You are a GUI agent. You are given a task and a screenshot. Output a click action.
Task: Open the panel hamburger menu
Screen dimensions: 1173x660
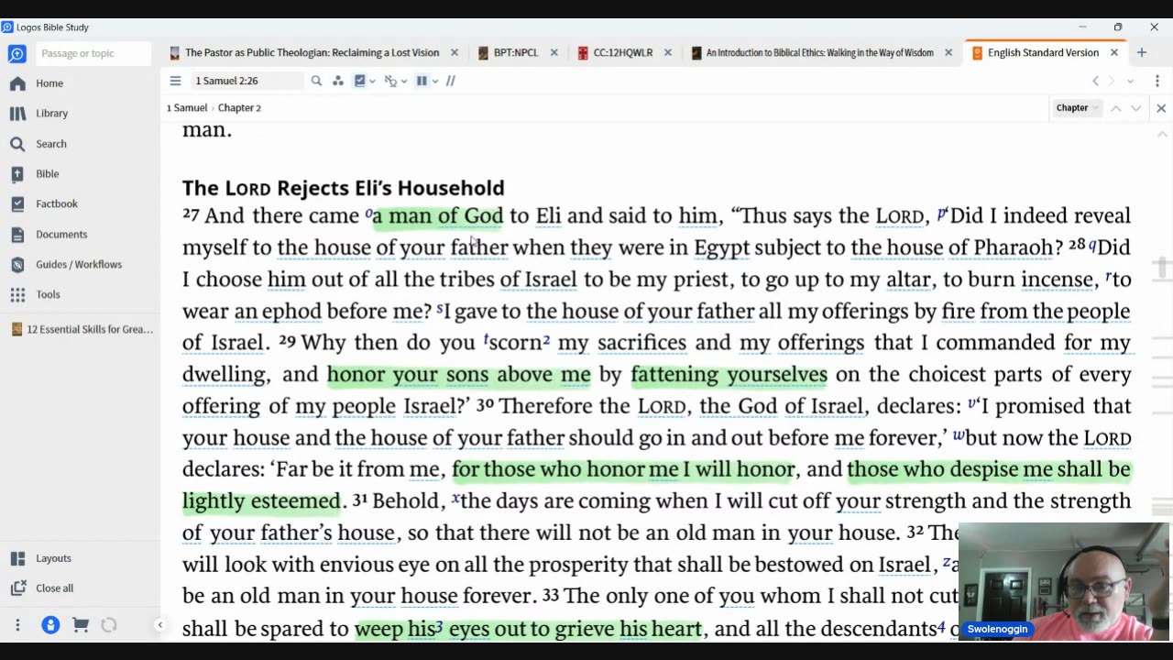click(x=175, y=81)
